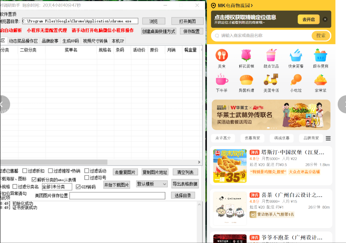Toggle the 过滤推荐+热销 checkbox
The image size is (346, 243).
point(50,171)
